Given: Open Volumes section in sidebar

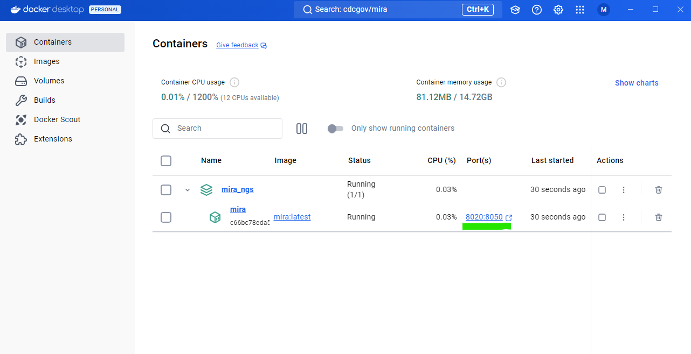Looking at the screenshot, I should click(x=49, y=81).
